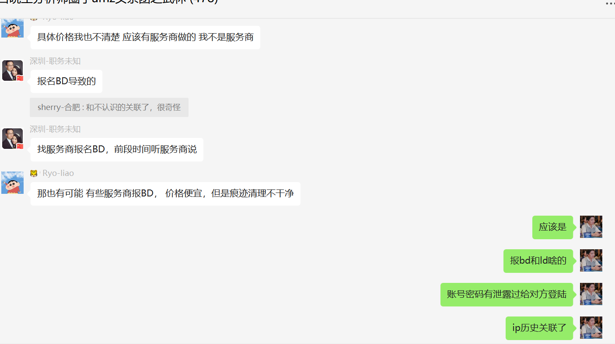The image size is (615, 344).
Task: Click the 深圳-职务未知 avatar beside 找服务商报名BD message
Action: pyautogui.click(x=13, y=138)
